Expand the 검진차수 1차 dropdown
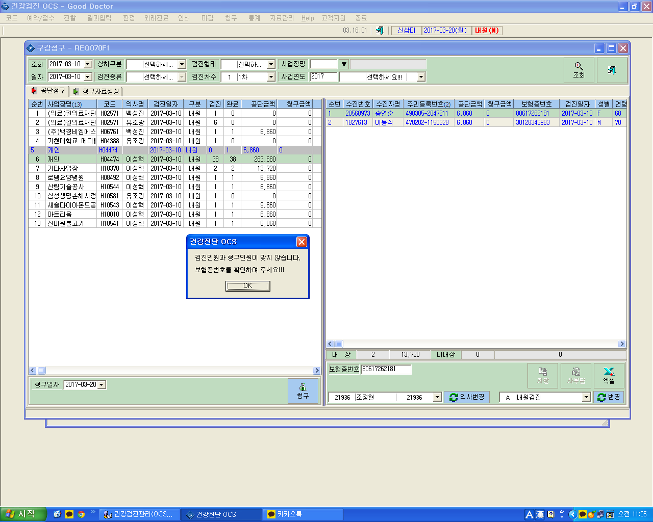 click(x=271, y=77)
